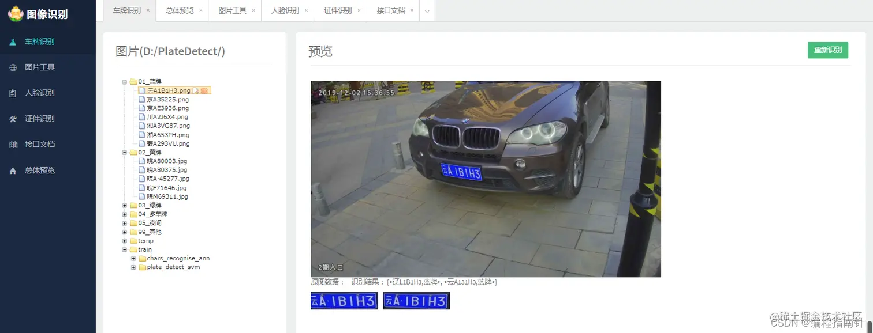Open 总体预览 in the sidebar

click(47, 171)
